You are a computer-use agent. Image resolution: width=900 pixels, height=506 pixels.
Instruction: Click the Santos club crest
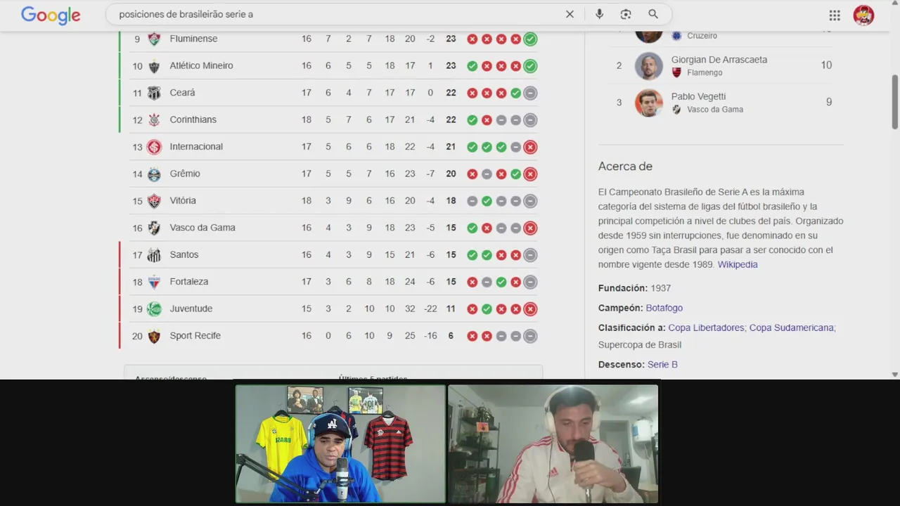154,255
